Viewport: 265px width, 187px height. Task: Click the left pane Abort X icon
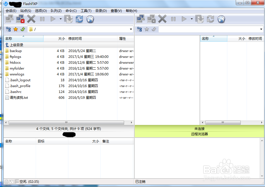[31, 19]
